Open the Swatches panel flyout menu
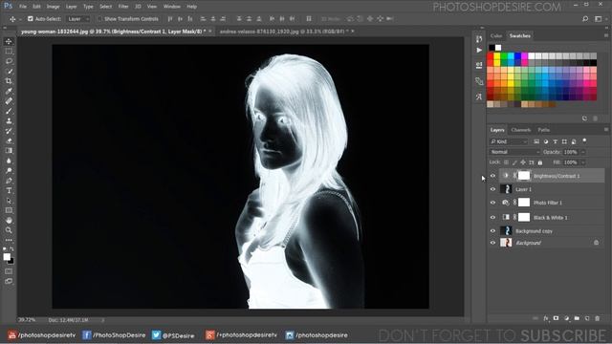Image resolution: width=612 pixels, height=344 pixels. point(605,35)
